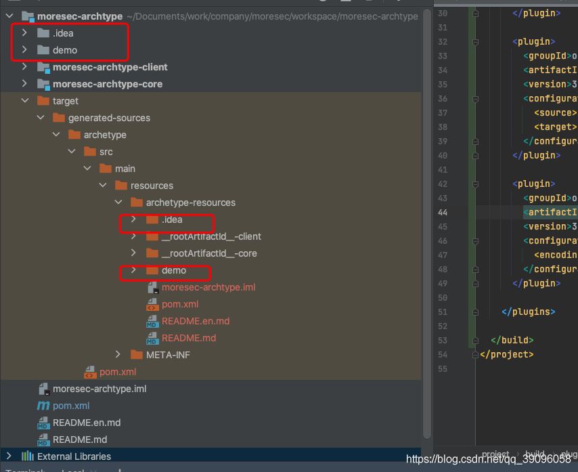Select __rootArtifactId__-client folder name

212,236
